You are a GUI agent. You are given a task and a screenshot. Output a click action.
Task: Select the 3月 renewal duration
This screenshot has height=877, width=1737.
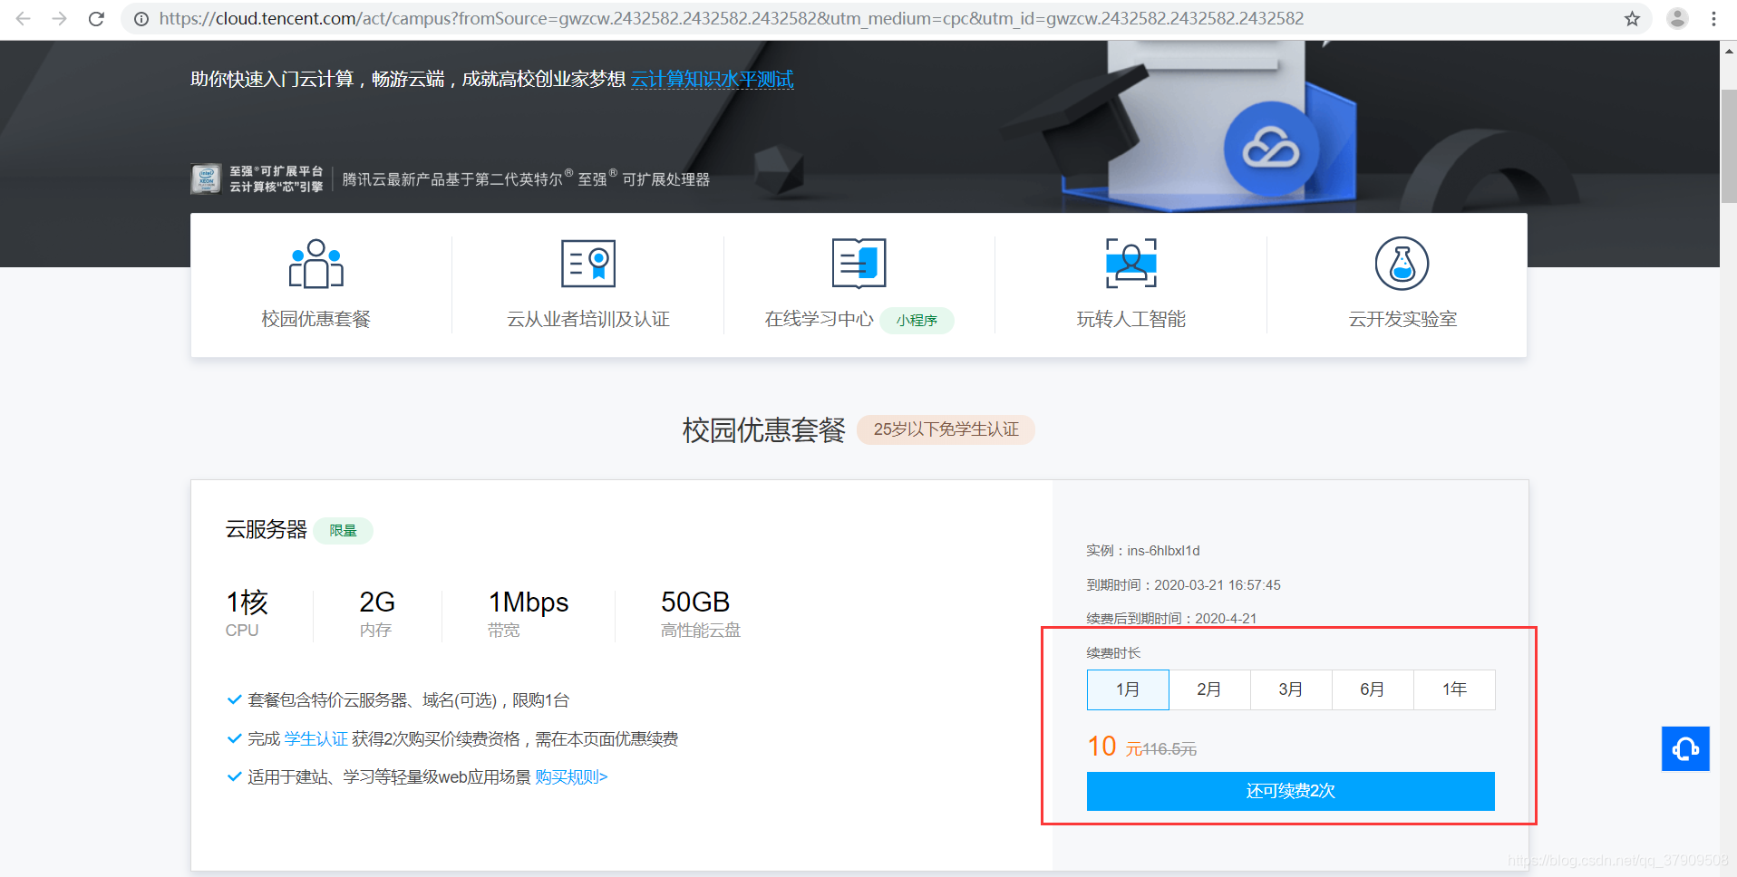(x=1291, y=689)
